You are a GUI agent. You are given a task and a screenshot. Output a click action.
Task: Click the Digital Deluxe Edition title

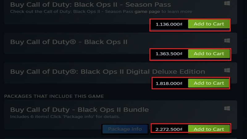107,72
